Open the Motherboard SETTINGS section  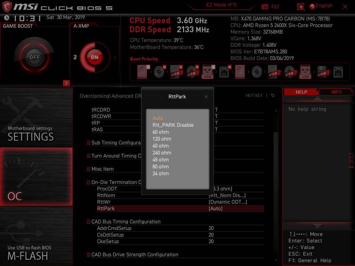(36, 117)
